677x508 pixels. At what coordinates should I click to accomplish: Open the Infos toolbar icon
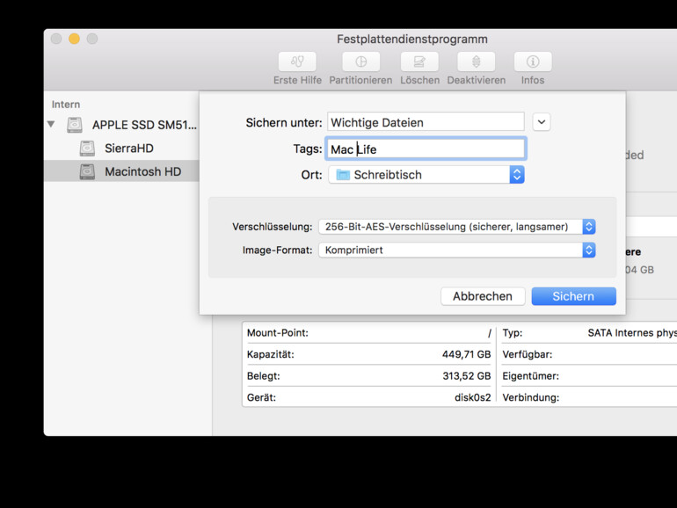coord(532,62)
